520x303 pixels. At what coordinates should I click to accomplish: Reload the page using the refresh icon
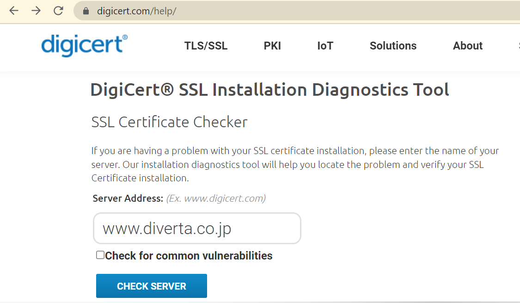pos(58,11)
